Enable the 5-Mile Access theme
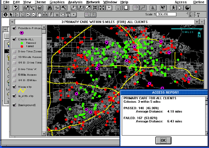 [14, 75]
